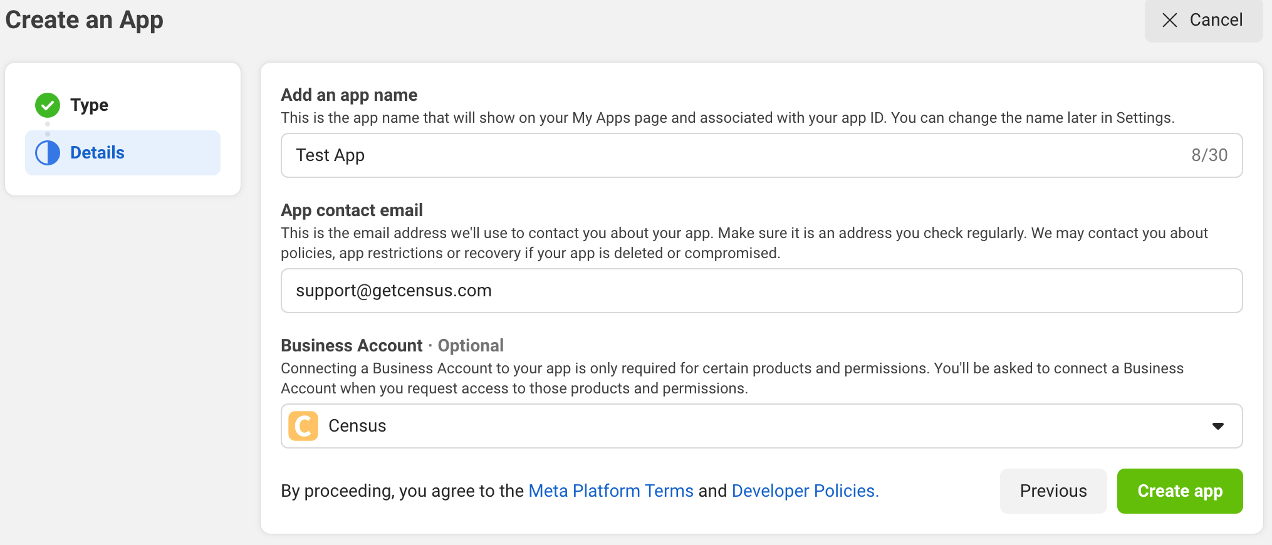Click the Cancel button label
1272x545 pixels.
(x=1216, y=20)
